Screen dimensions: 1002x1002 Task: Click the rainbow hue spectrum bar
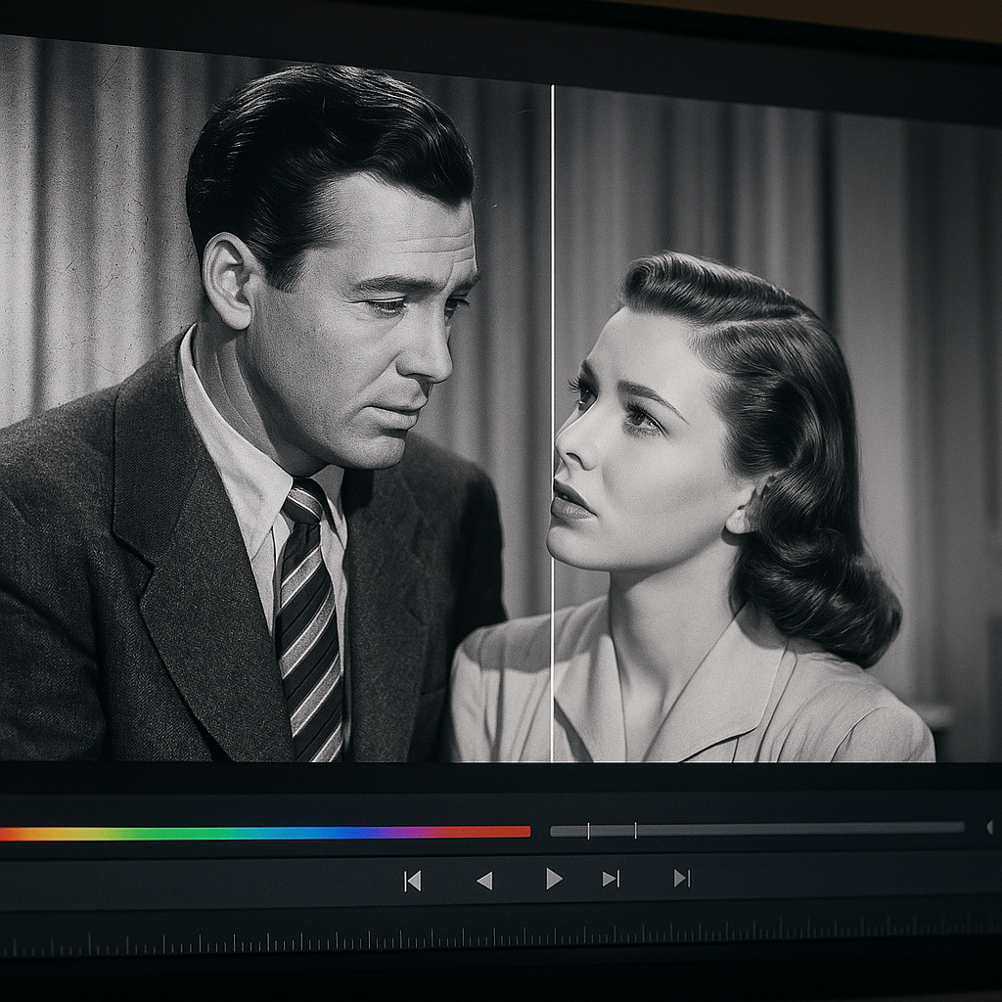(x=264, y=833)
